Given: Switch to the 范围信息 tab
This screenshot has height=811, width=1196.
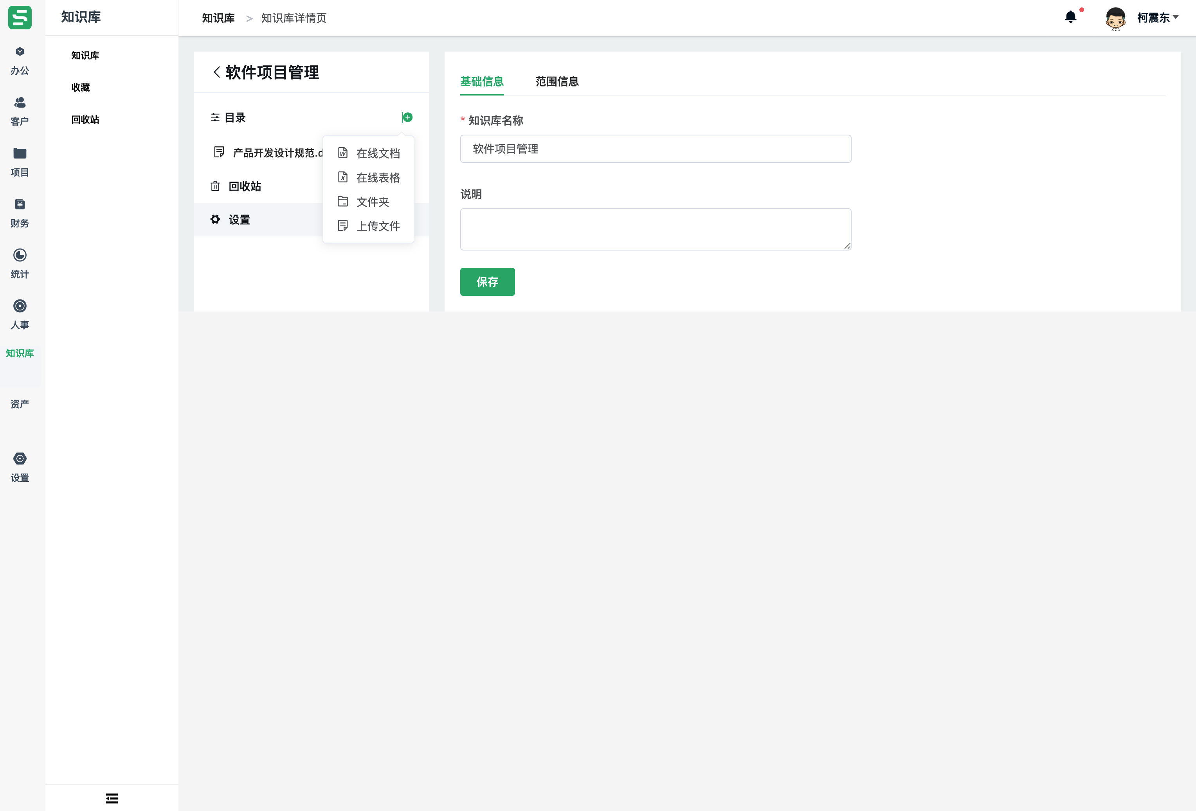Looking at the screenshot, I should [x=557, y=81].
